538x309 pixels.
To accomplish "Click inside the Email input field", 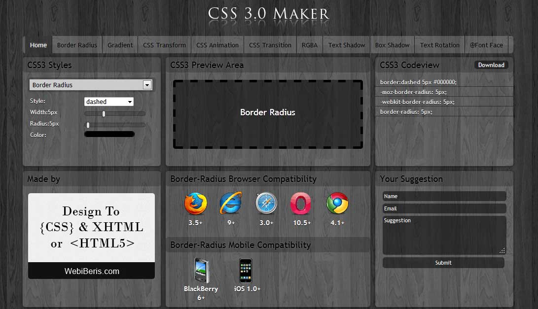I will point(444,208).
